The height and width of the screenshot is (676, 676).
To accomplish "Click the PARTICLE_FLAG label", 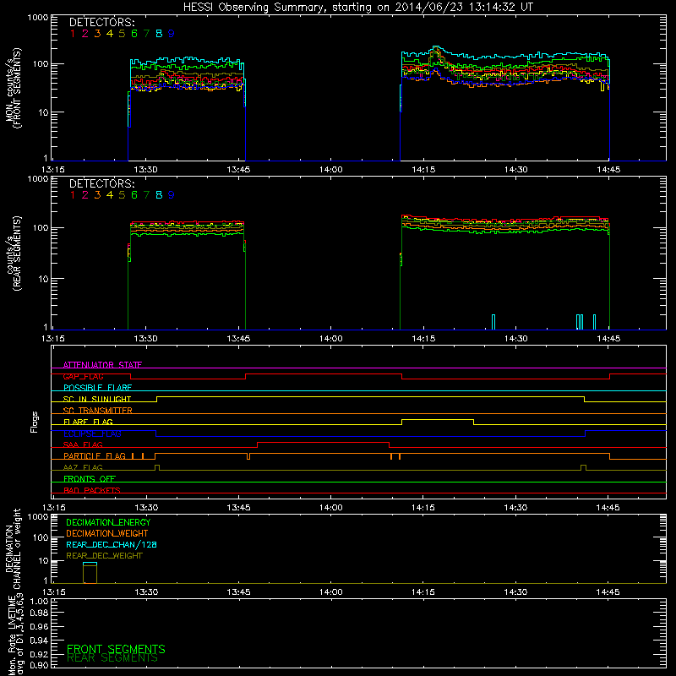I will pyautogui.click(x=95, y=455).
